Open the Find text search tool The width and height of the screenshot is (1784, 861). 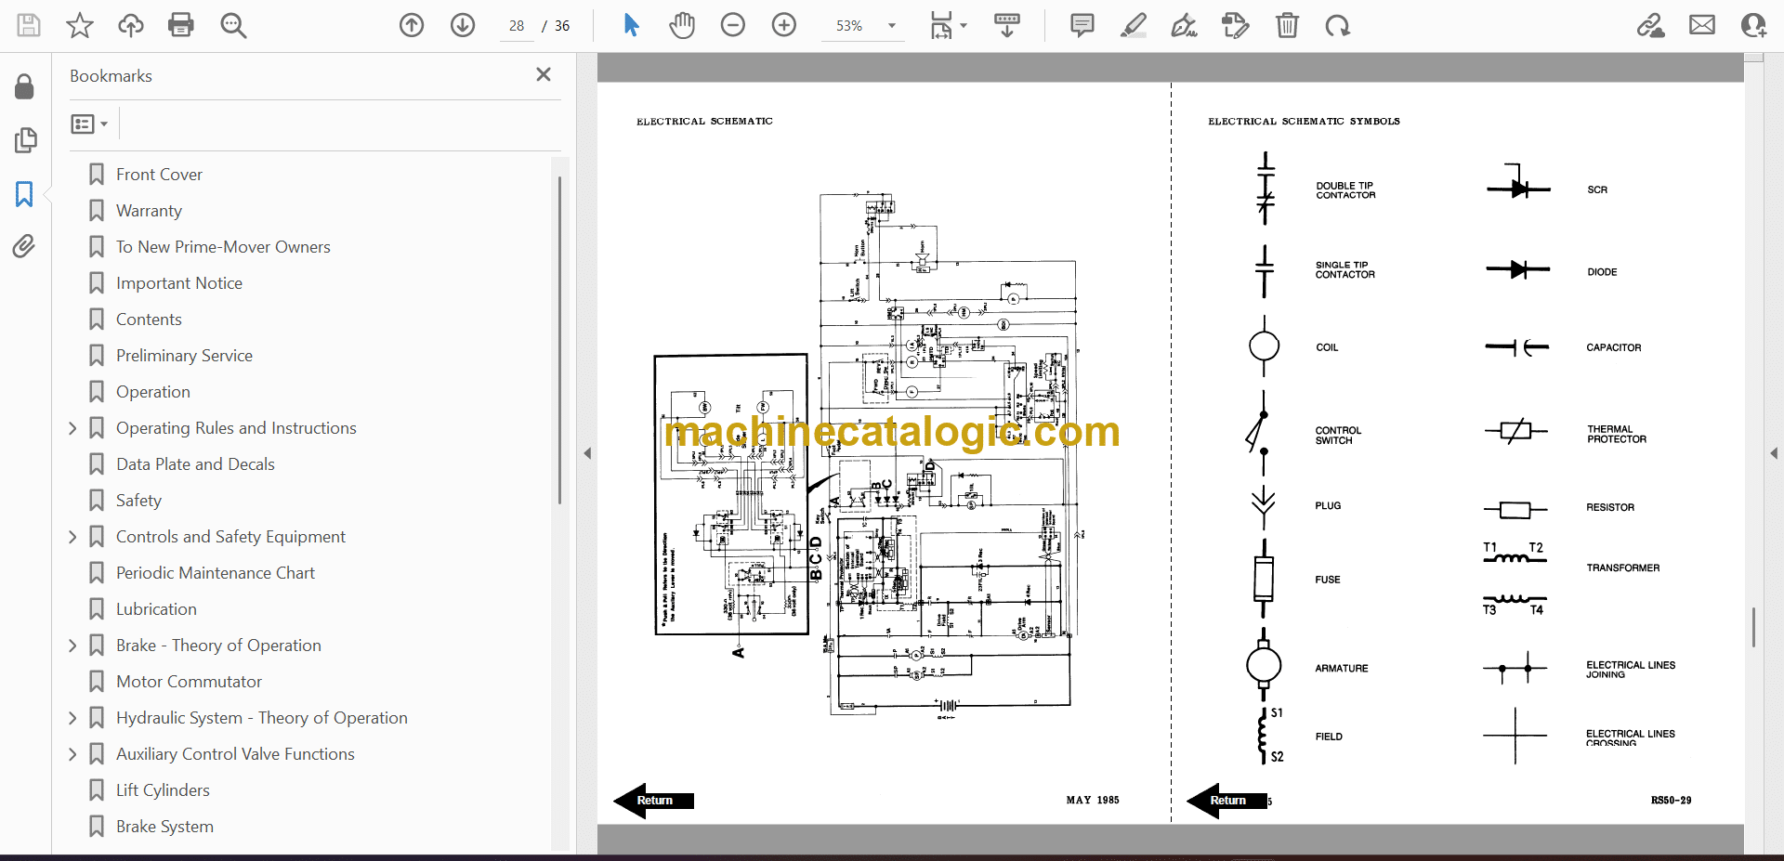click(x=233, y=25)
